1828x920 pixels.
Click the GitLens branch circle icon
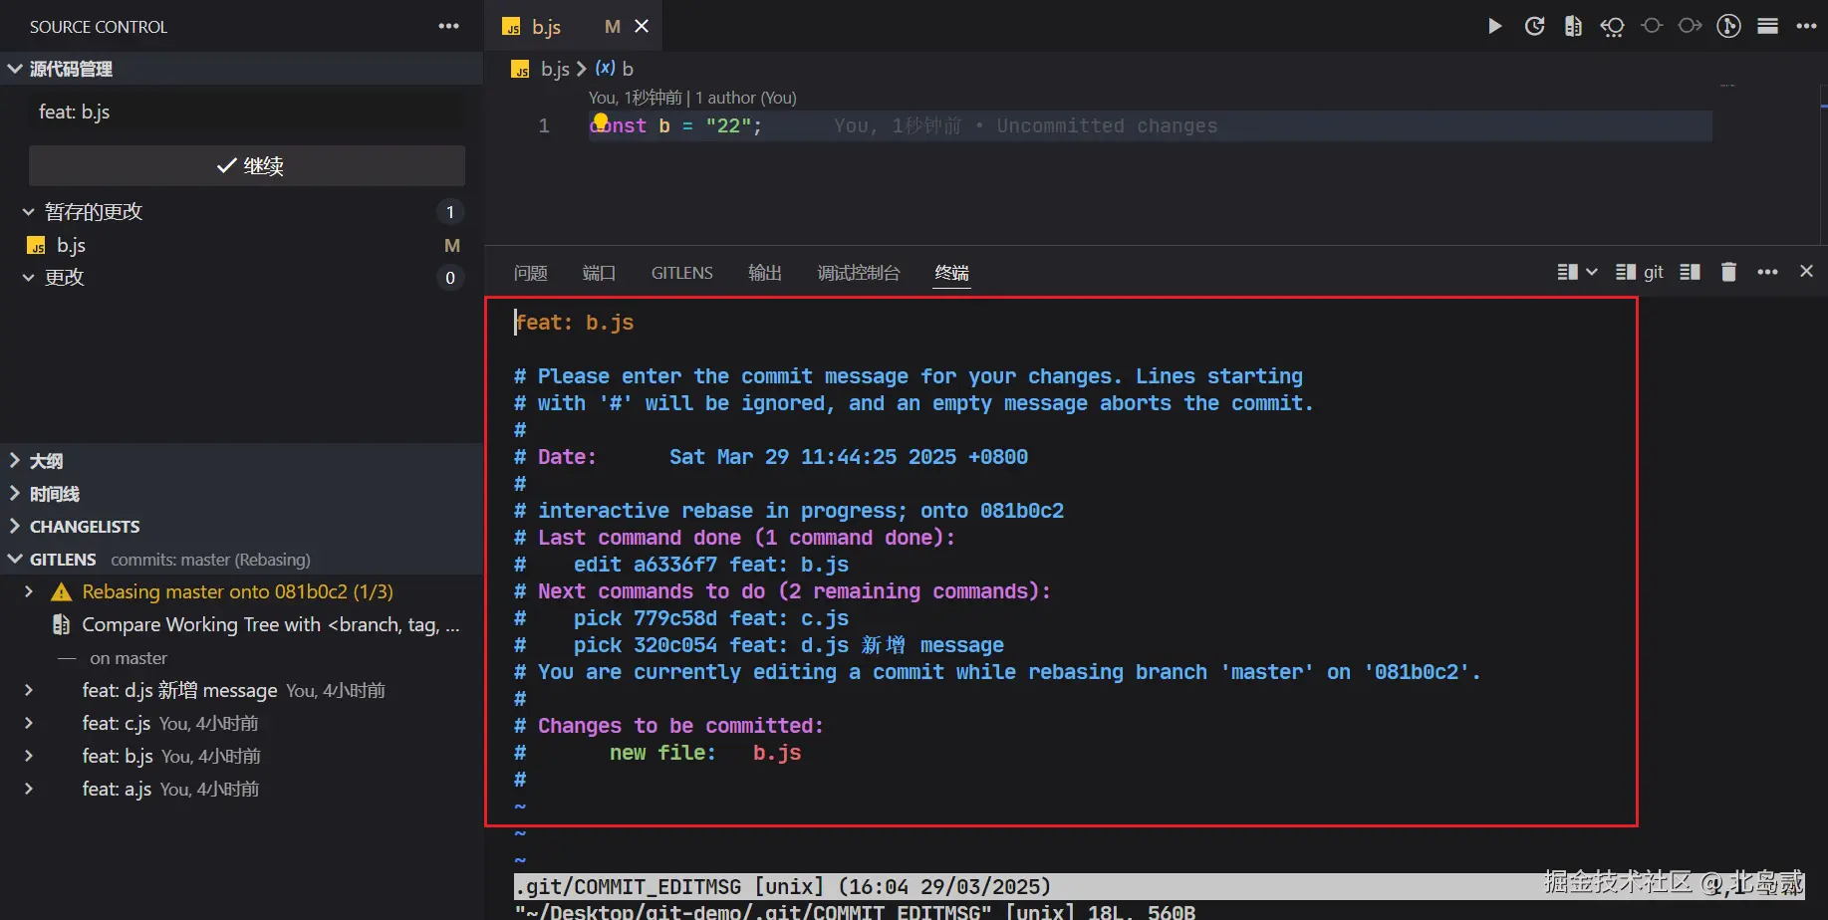1728,26
